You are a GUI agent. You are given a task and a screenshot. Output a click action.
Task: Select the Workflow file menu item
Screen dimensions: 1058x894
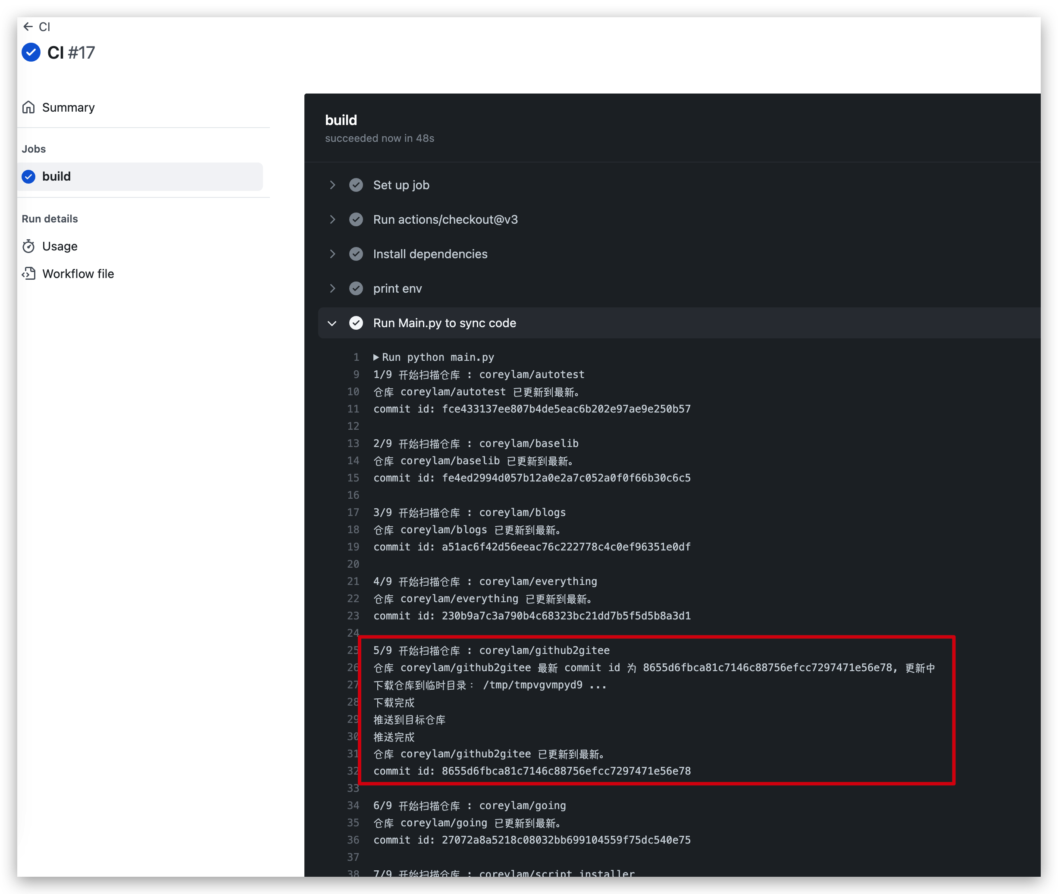pyautogui.click(x=78, y=273)
